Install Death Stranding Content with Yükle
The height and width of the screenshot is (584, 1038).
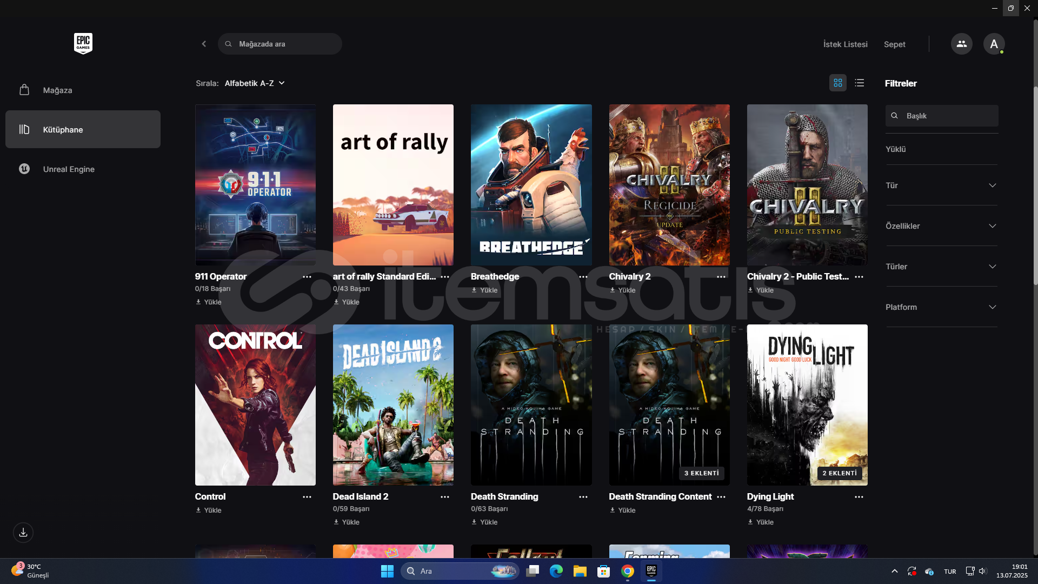click(623, 510)
